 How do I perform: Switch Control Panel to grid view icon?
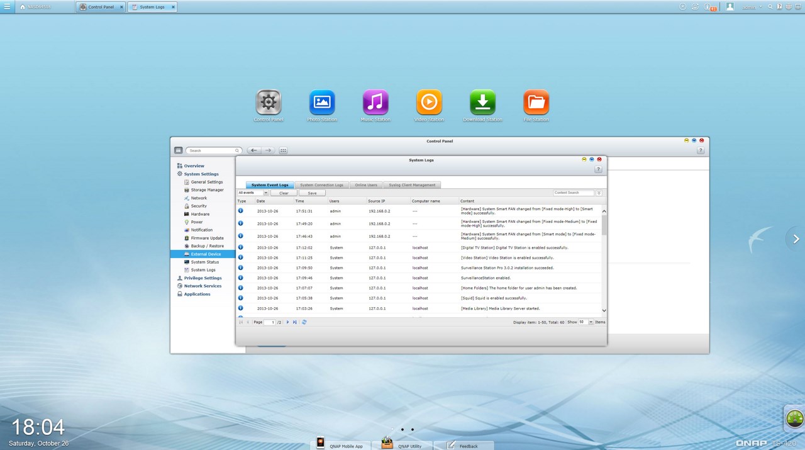coord(283,150)
